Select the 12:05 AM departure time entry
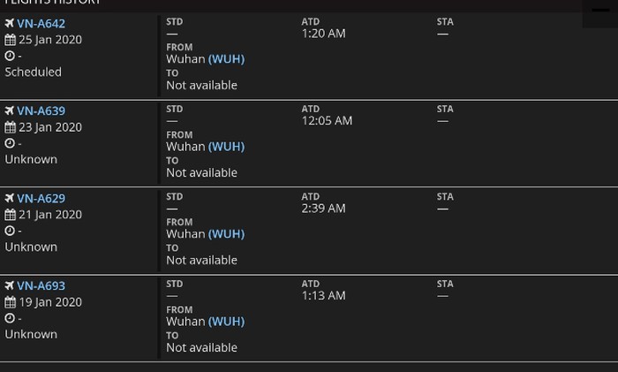 (327, 121)
